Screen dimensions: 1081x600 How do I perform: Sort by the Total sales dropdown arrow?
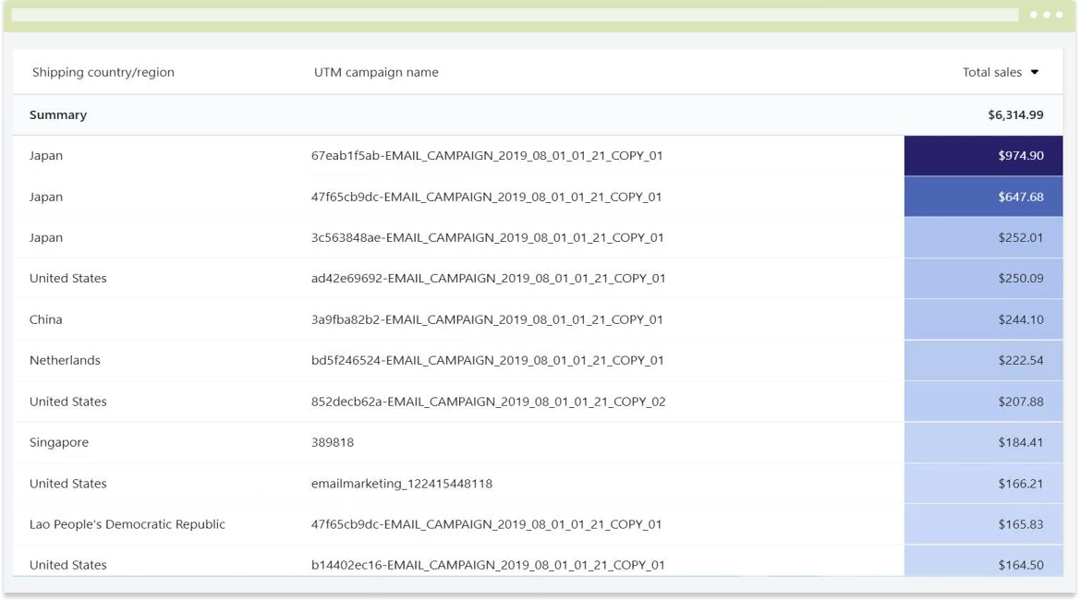point(1034,72)
